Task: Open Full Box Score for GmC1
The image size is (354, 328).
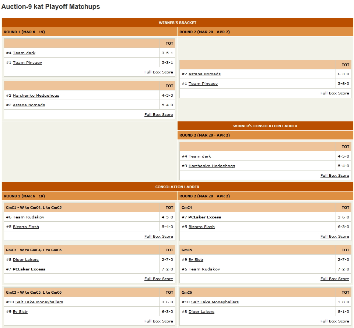Action: [x=159, y=236]
